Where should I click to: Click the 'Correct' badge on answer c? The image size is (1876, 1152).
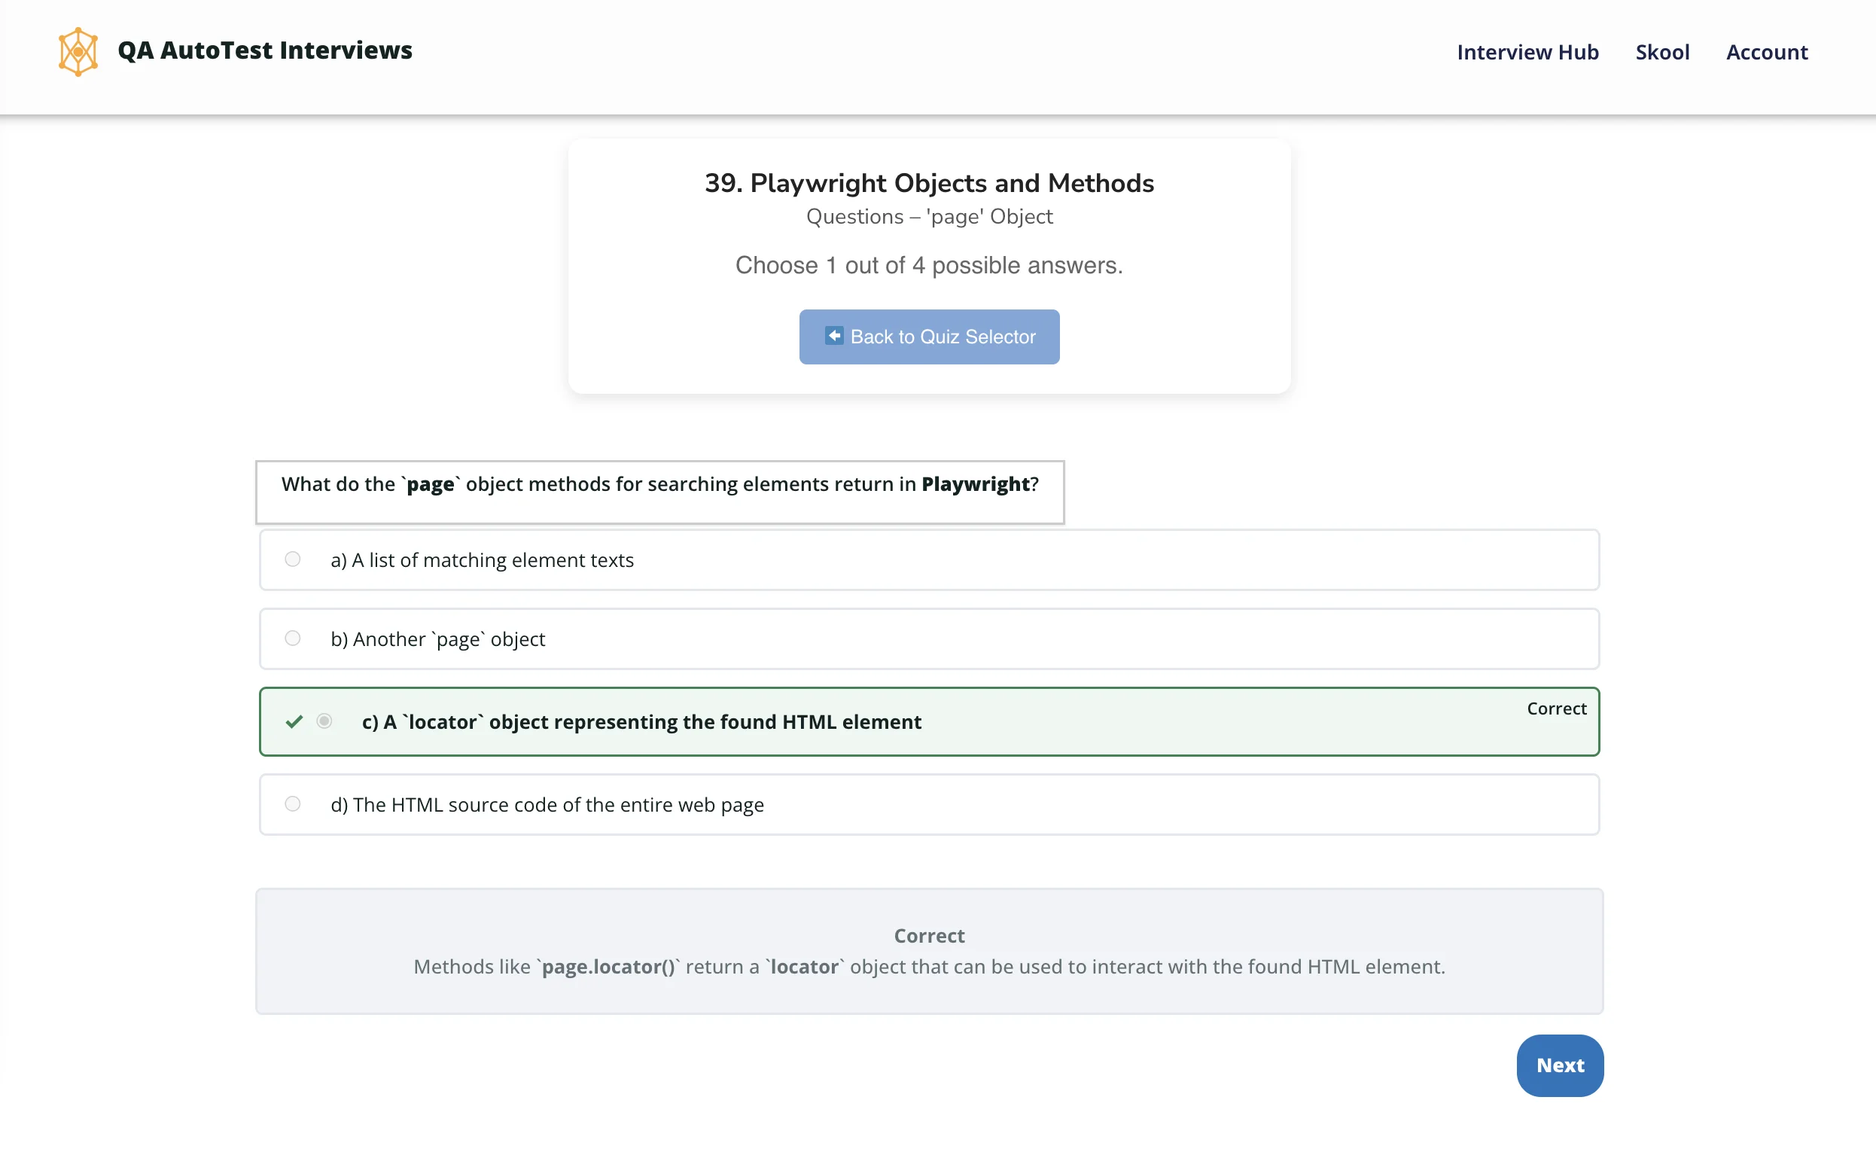tap(1557, 709)
